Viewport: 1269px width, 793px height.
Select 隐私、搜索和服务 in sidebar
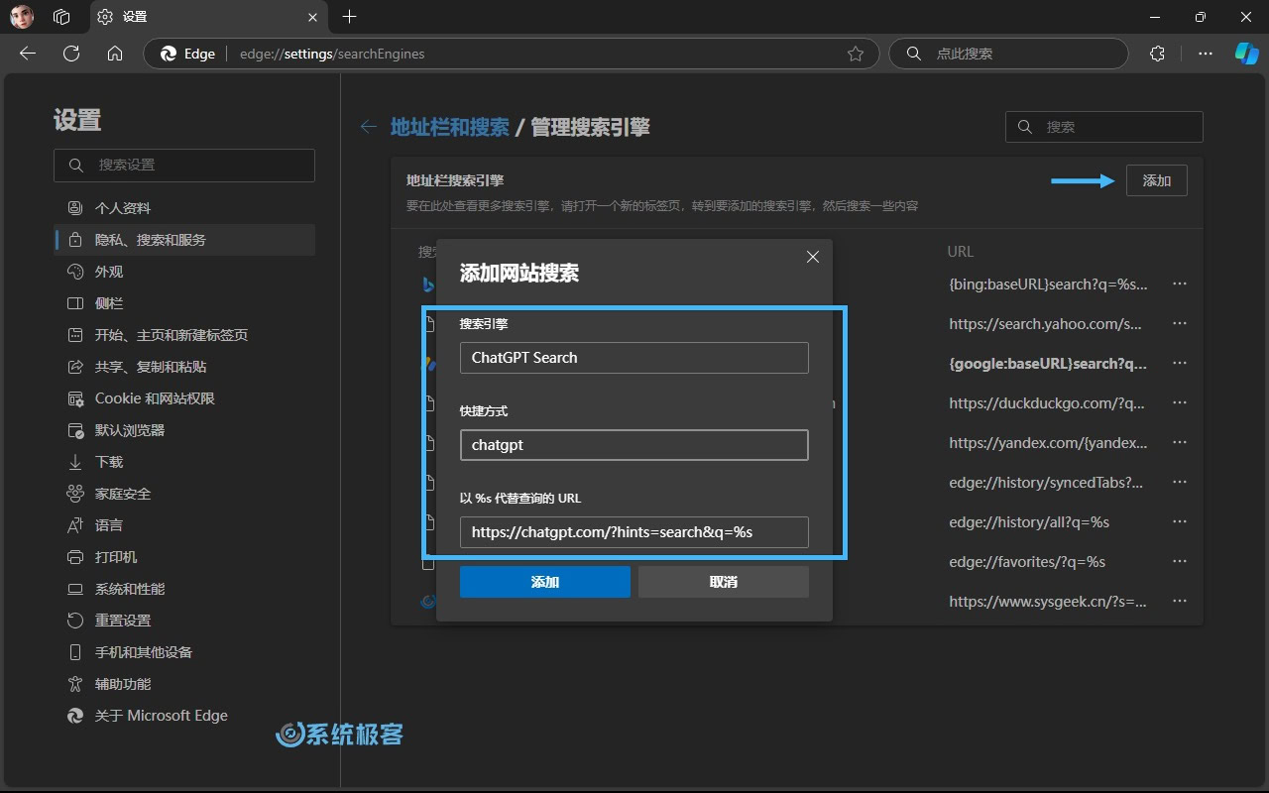184,240
